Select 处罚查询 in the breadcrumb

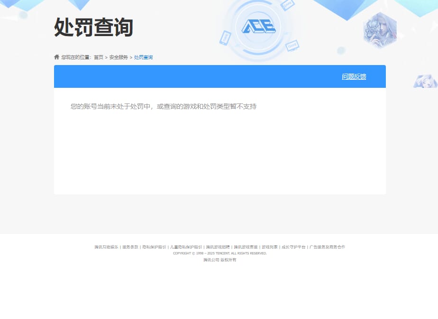143,57
